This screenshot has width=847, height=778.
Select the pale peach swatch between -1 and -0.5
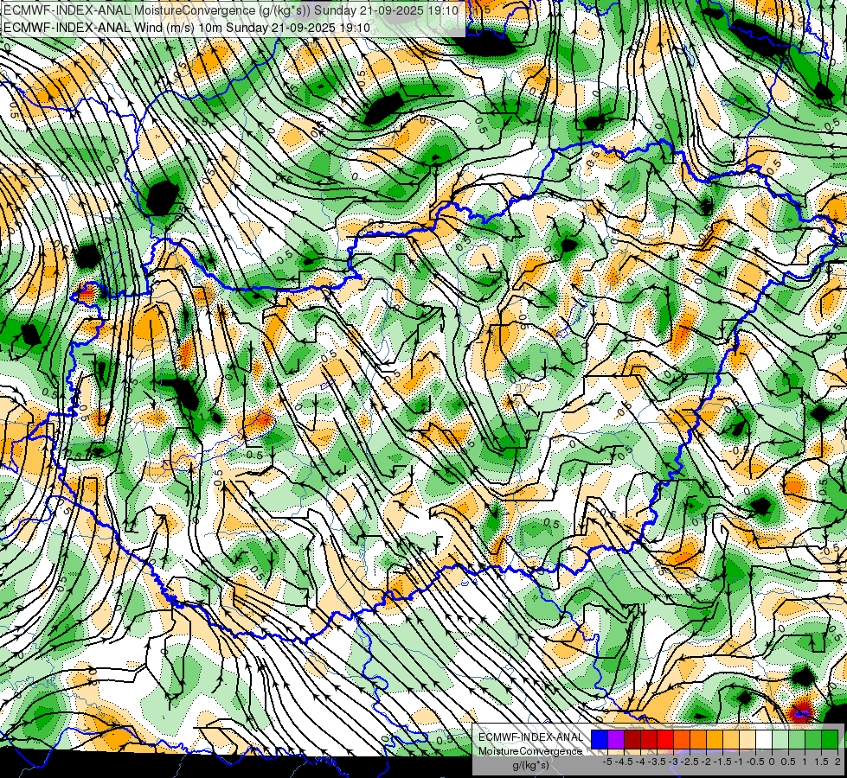(748, 739)
